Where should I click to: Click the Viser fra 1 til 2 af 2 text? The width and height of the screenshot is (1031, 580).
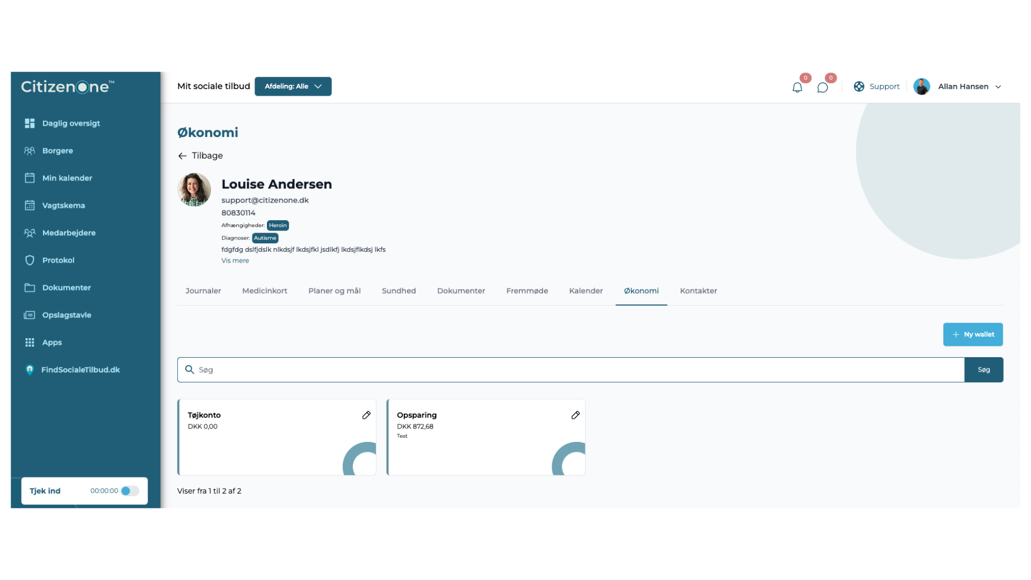click(209, 491)
